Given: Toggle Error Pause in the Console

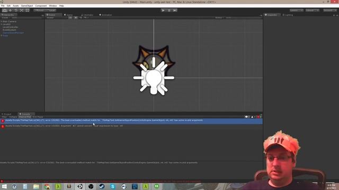Looking at the screenshot, I should pyautogui.click(x=38, y=117).
